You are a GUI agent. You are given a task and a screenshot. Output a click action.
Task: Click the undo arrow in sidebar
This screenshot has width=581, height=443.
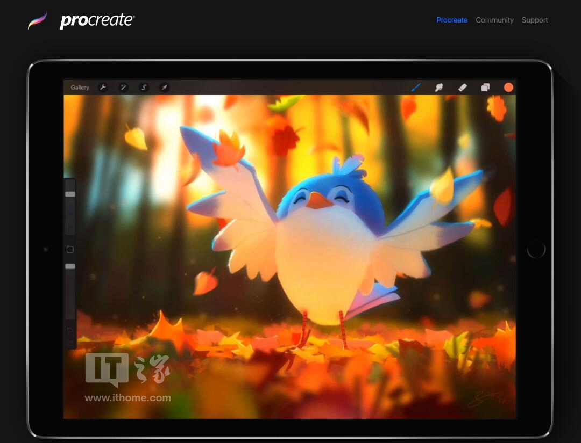tap(70, 330)
